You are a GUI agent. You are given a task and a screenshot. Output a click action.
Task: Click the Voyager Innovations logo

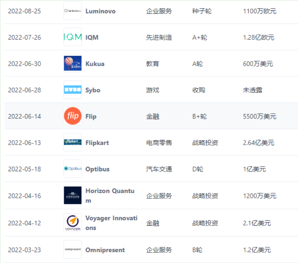click(x=73, y=223)
